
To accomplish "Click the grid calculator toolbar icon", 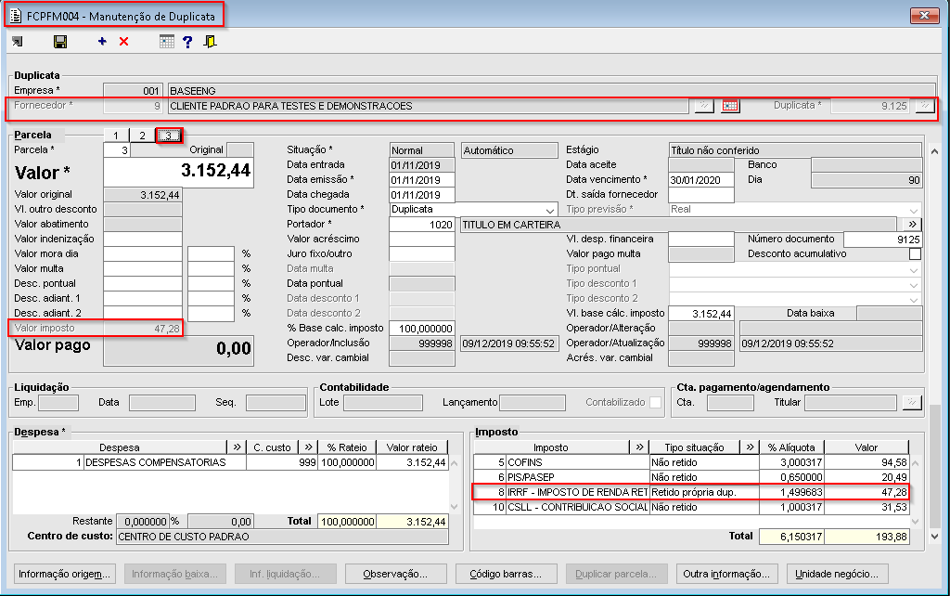I will tap(166, 42).
